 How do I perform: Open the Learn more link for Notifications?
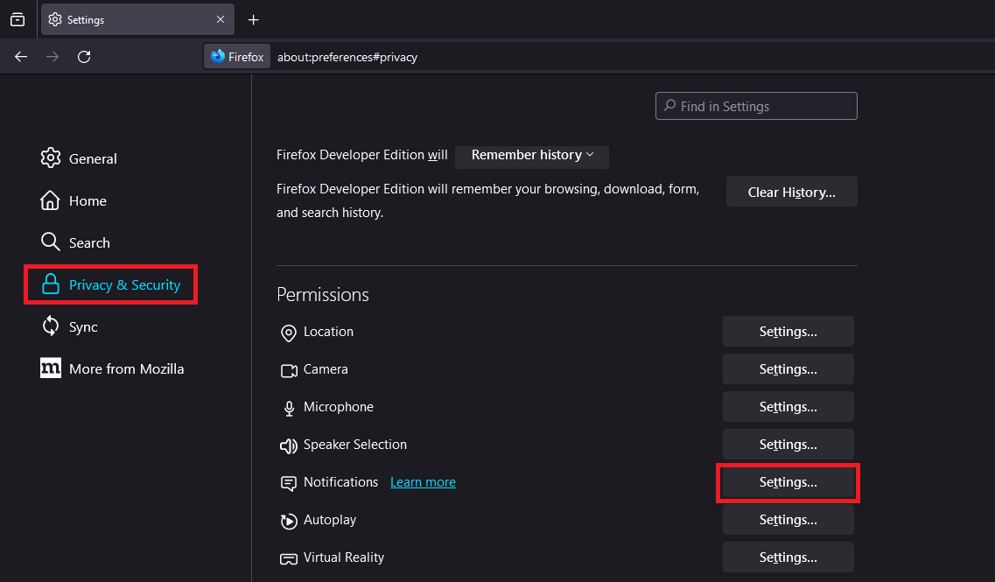(x=423, y=481)
